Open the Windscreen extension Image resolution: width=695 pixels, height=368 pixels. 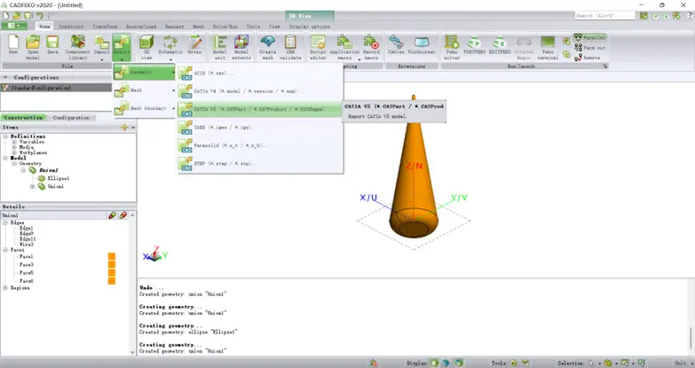[x=422, y=44]
